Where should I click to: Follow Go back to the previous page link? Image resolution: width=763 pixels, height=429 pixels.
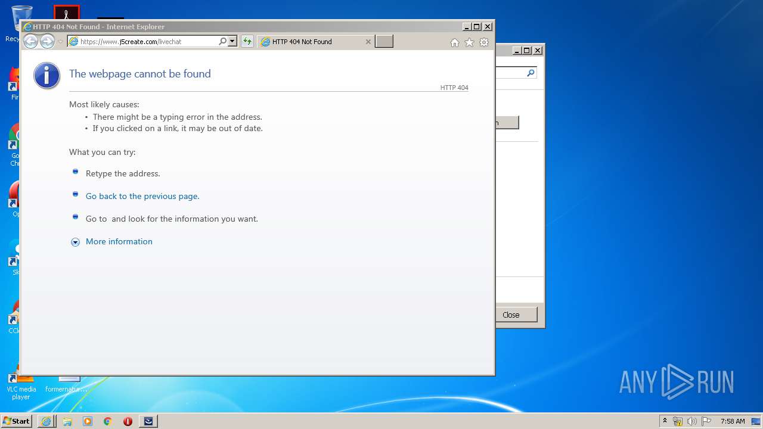(x=142, y=196)
